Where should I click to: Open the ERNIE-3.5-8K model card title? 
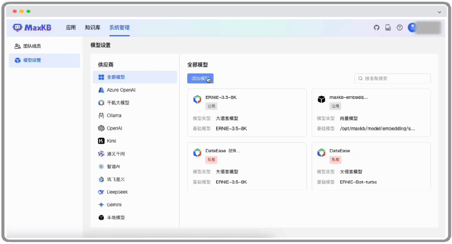point(221,98)
